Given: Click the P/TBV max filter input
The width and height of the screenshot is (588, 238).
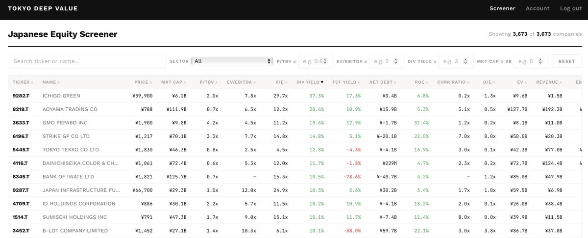Looking at the screenshot, I should [x=316, y=61].
